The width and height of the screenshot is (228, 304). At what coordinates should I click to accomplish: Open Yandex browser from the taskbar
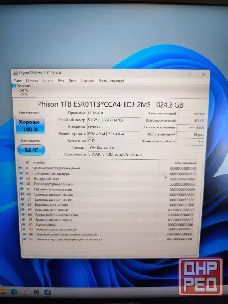tap(25, 292)
